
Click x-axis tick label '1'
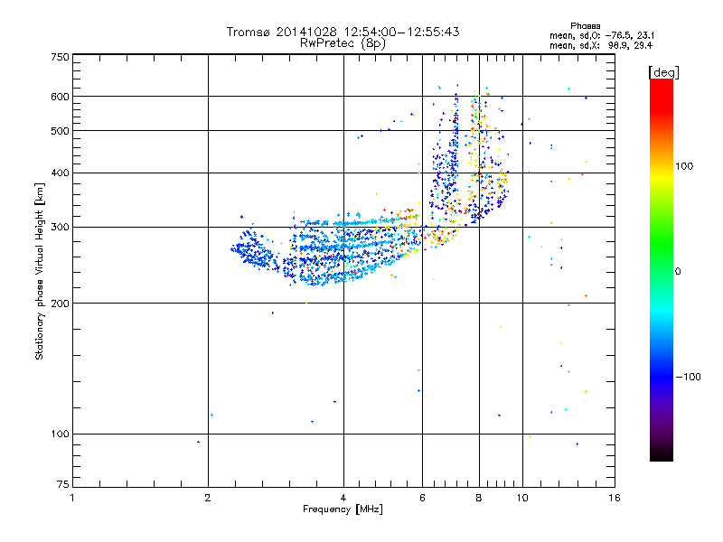pos(72,498)
